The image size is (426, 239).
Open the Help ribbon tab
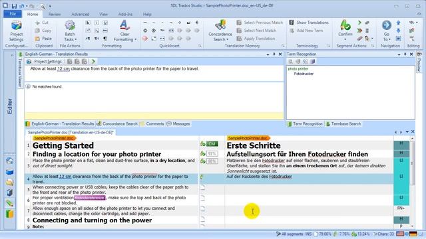147,14
